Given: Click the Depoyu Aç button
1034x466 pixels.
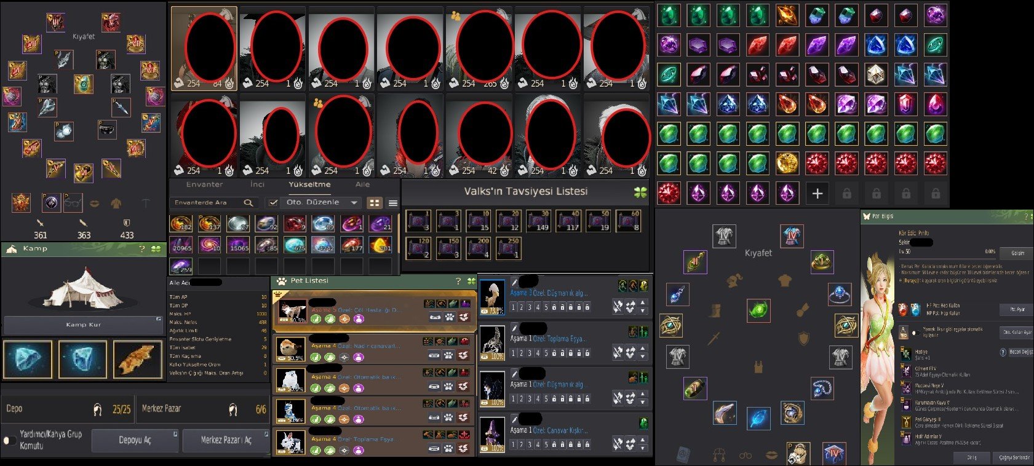Looking at the screenshot, I should pos(135,440).
